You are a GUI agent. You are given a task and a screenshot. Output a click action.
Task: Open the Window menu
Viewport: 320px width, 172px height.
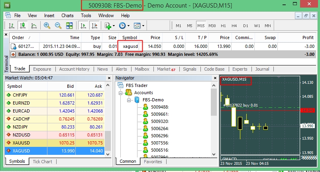(x=106, y=16)
